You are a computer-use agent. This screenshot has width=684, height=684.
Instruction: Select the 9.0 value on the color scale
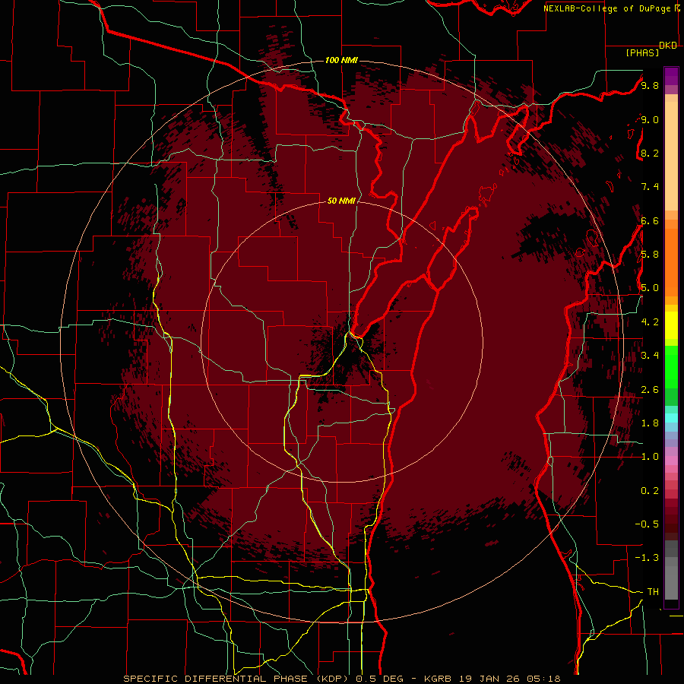650,119
